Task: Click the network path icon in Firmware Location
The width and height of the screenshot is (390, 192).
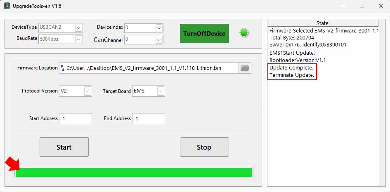Action: [x=62, y=68]
